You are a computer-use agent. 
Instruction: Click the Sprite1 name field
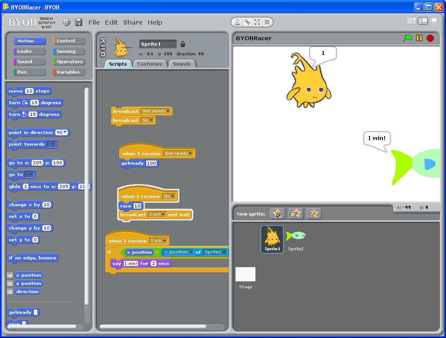pos(158,44)
